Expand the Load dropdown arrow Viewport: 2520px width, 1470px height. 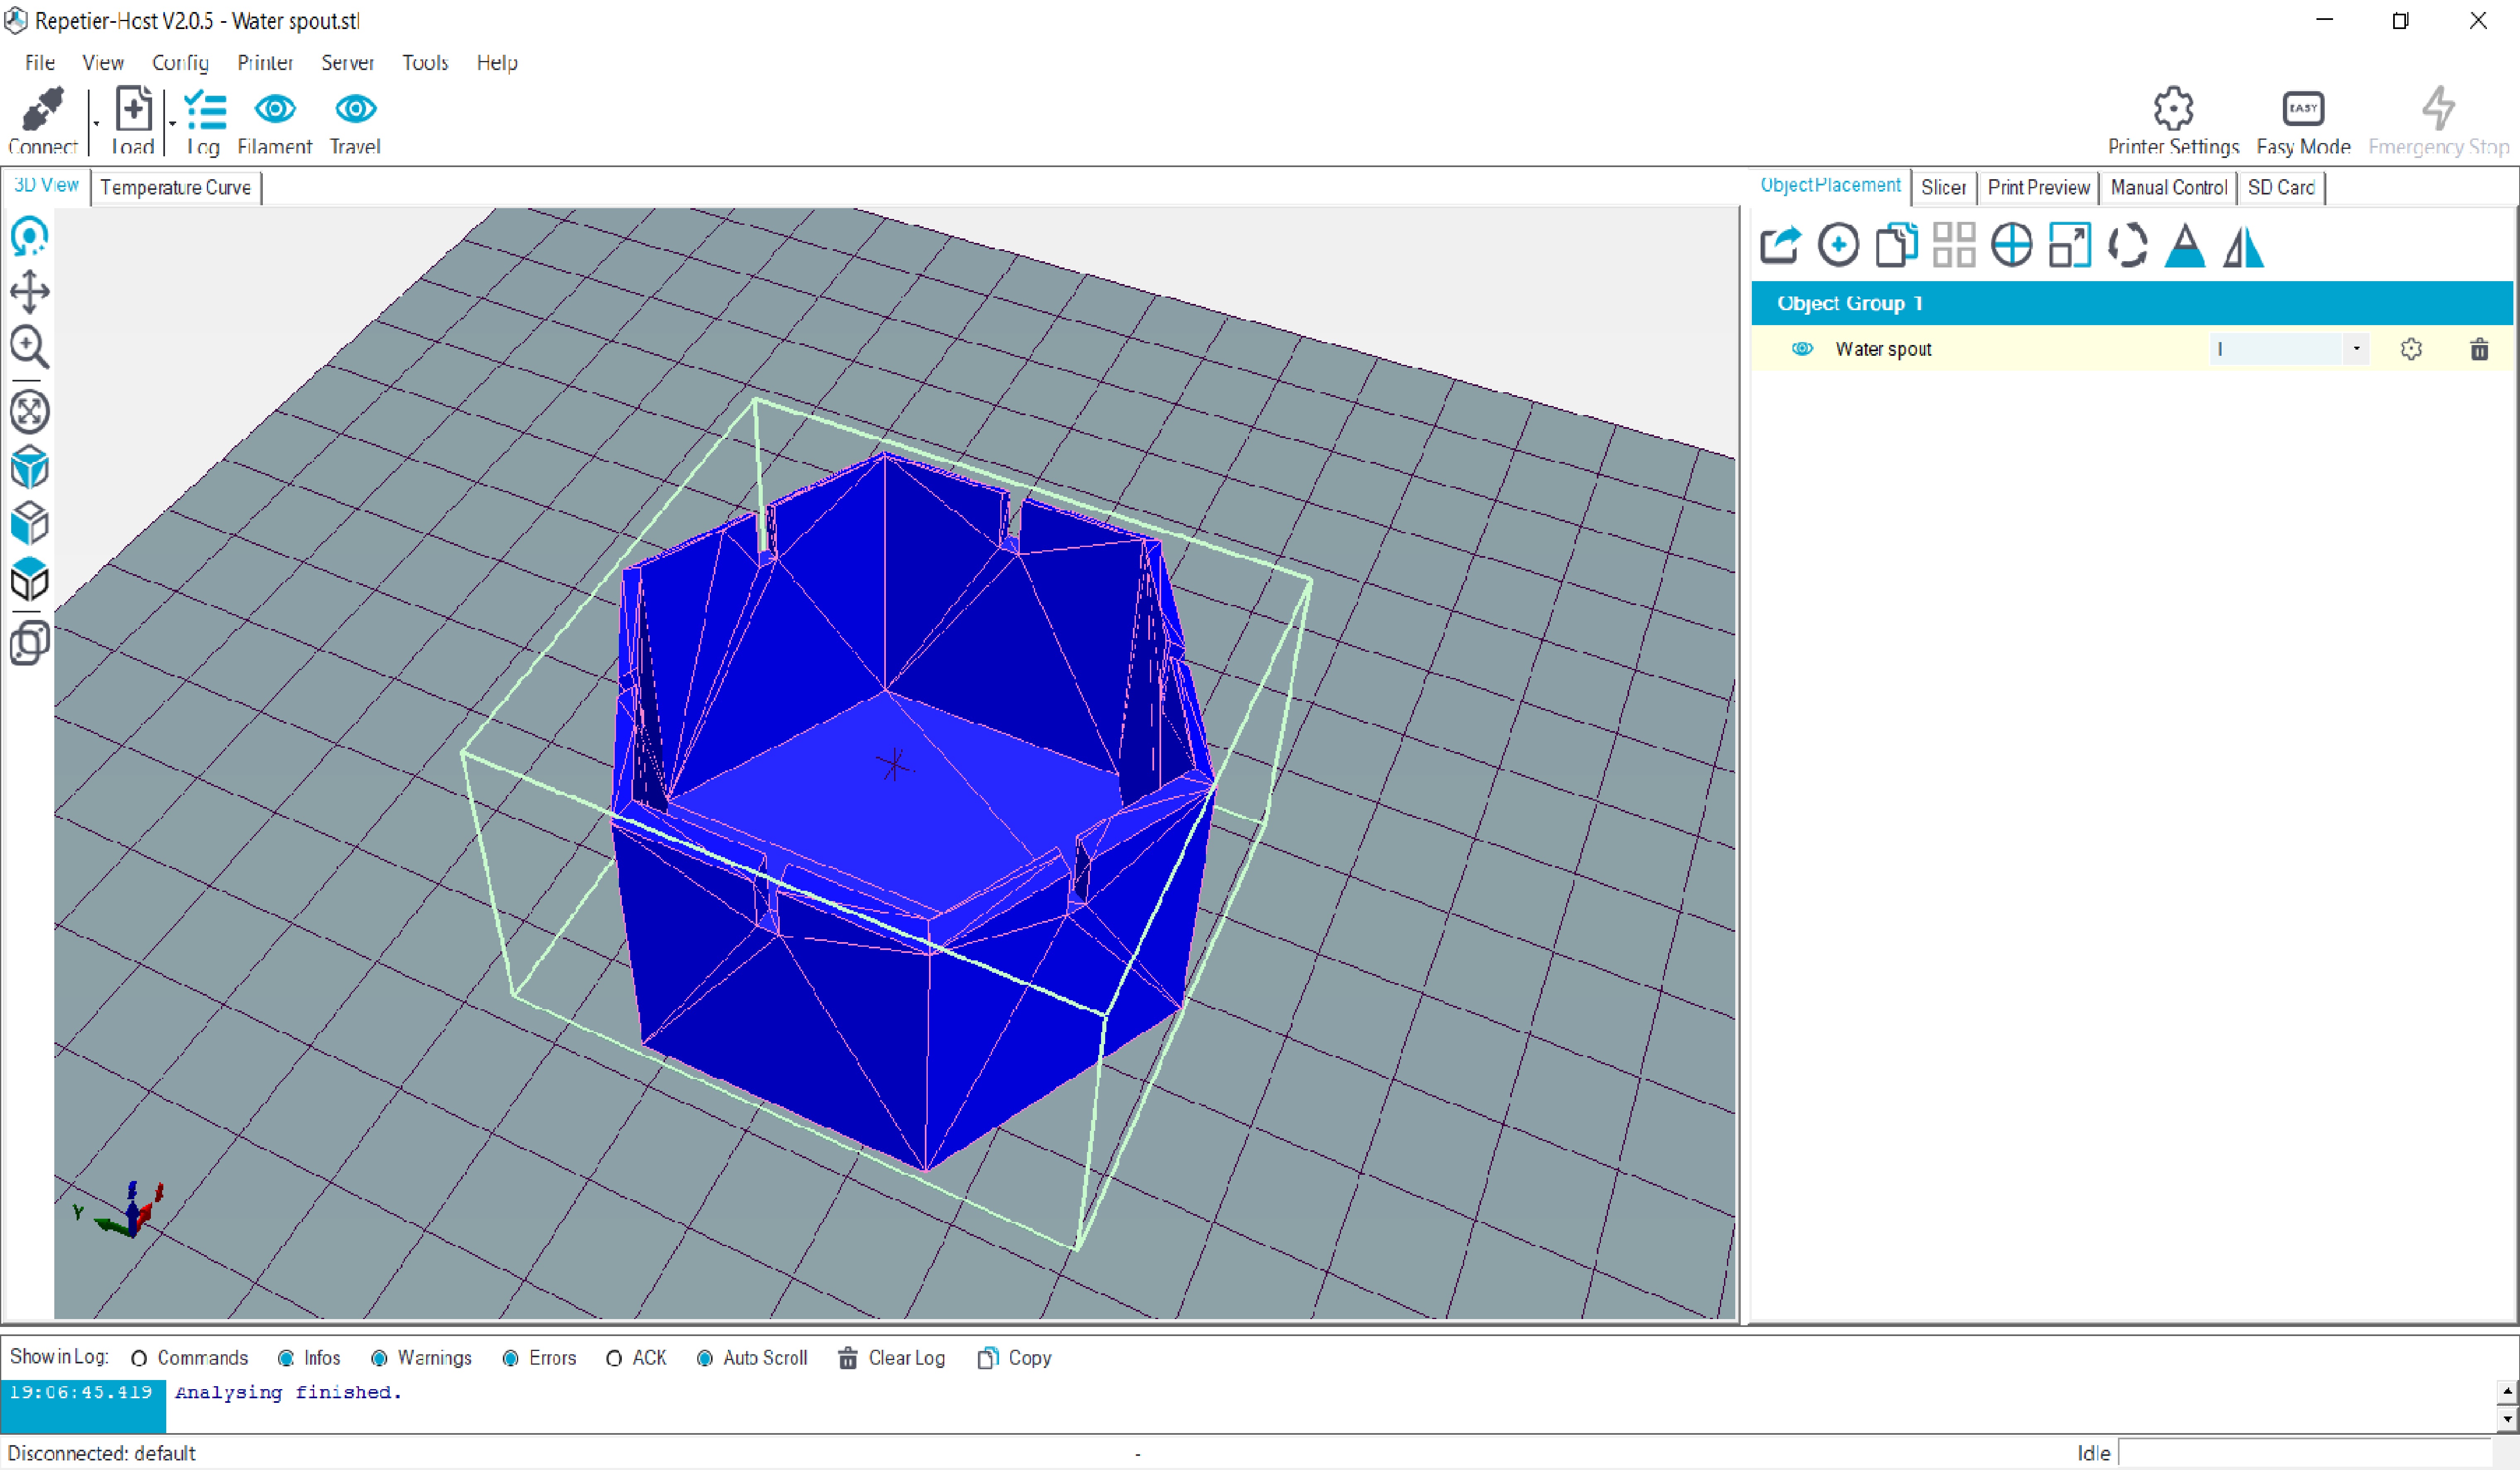click(x=172, y=123)
